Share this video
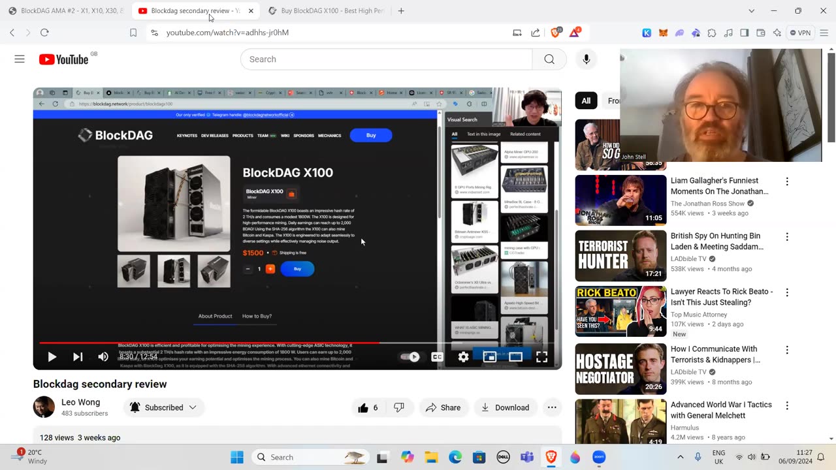Viewport: 836px width, 470px height. pos(443,407)
